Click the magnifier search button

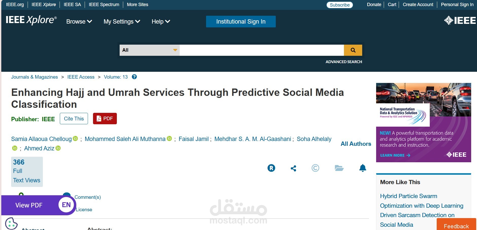coord(353,50)
